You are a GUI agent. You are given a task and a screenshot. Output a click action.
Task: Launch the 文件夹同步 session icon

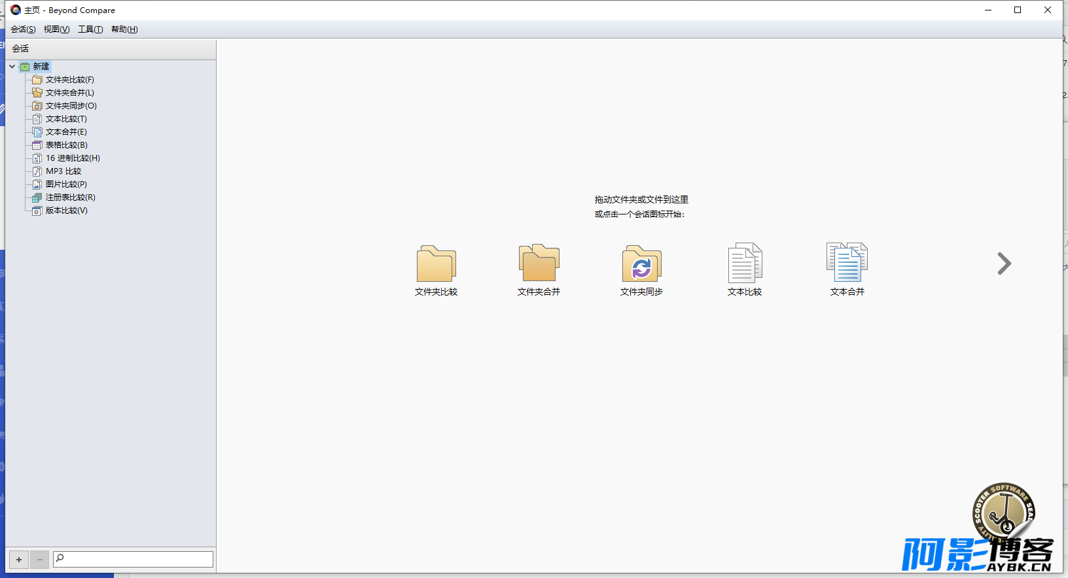pyautogui.click(x=641, y=270)
